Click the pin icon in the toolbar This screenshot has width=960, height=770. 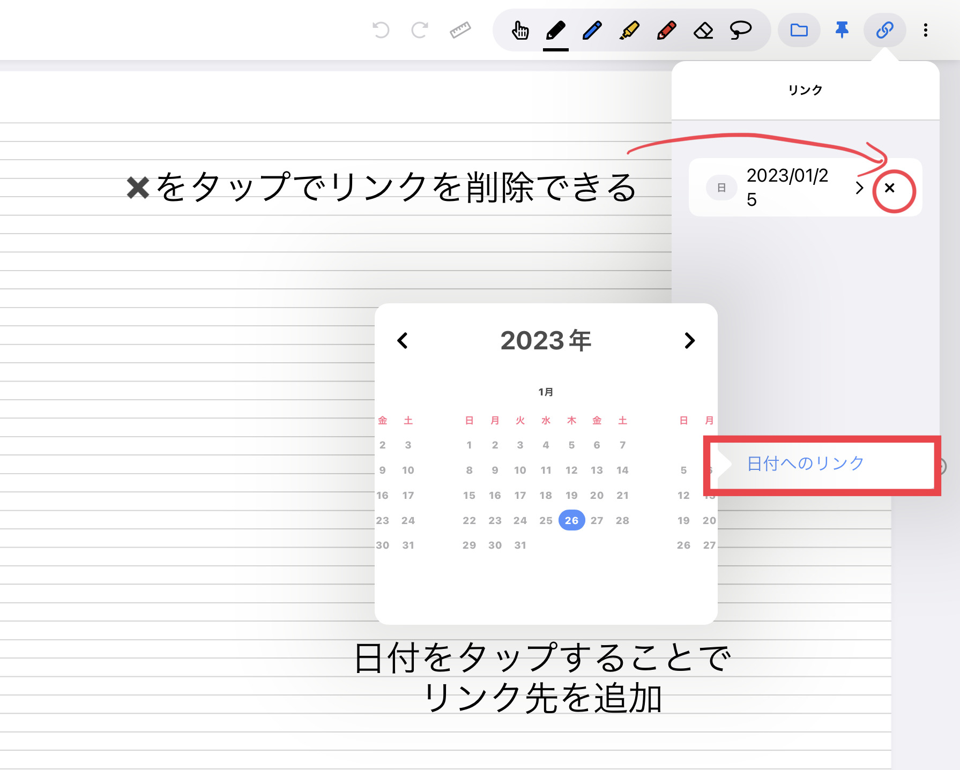[841, 31]
